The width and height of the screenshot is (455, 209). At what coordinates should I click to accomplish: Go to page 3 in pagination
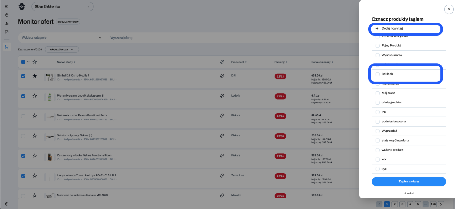pyautogui.click(x=402, y=204)
